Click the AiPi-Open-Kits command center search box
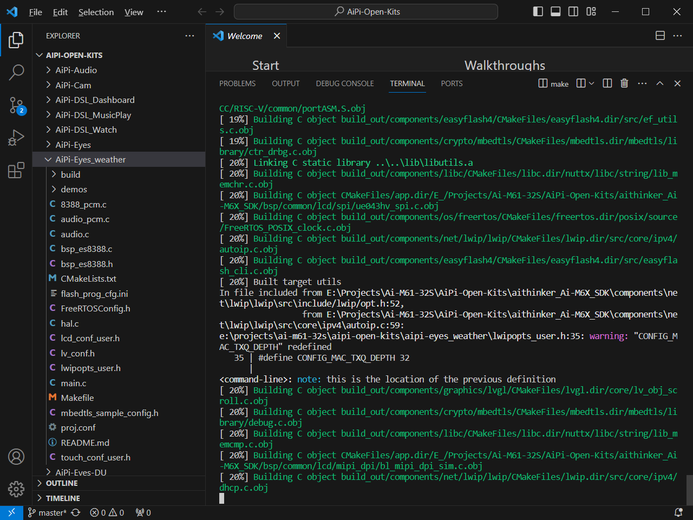This screenshot has height=520, width=693. click(366, 11)
